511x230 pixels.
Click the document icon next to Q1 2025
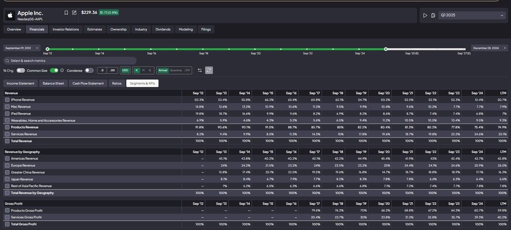point(433,16)
